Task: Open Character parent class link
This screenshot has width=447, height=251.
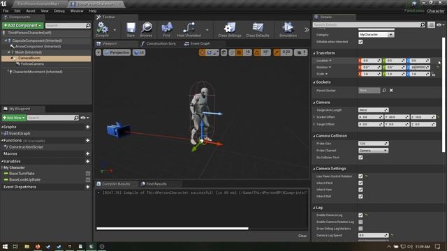Action: [436, 11]
